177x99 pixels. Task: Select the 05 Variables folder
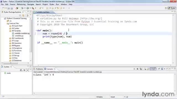pos(16,31)
